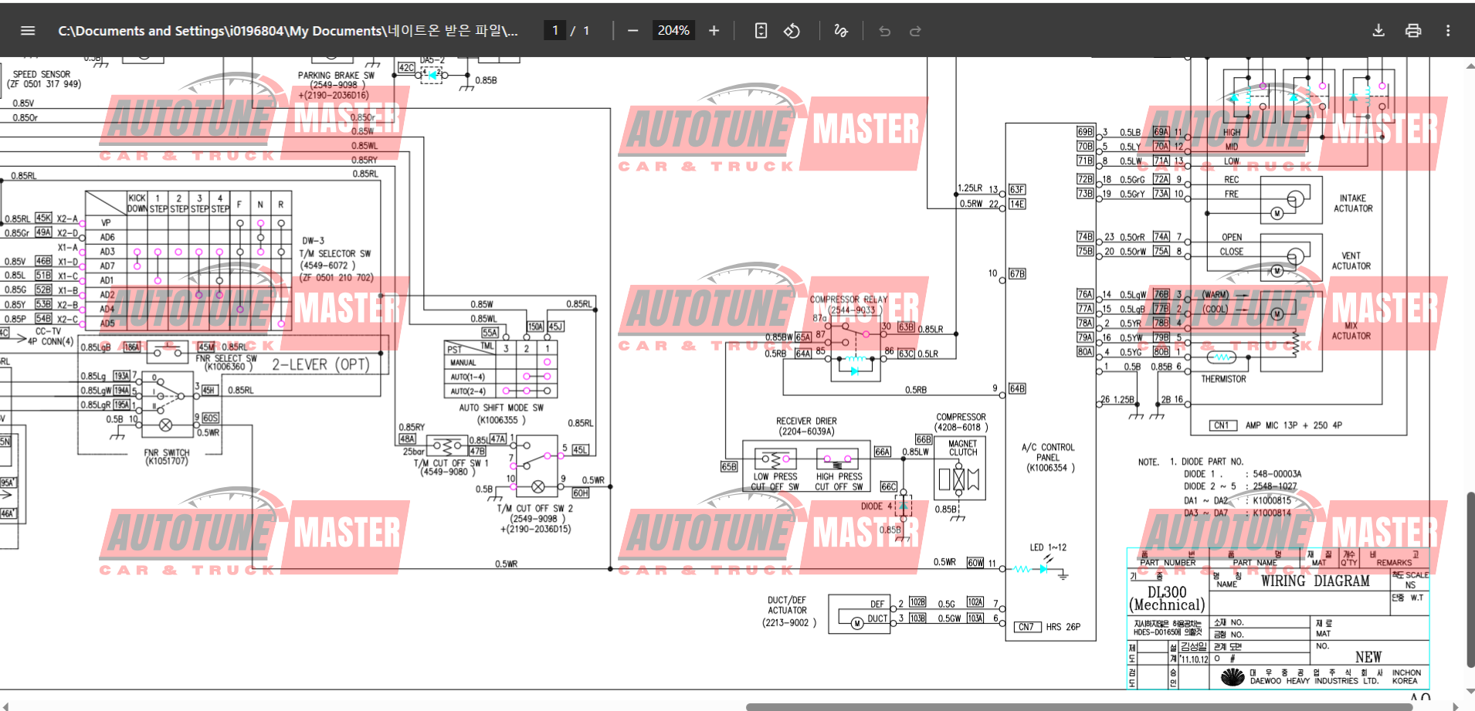
Task: Select the current page number field
Action: click(554, 31)
